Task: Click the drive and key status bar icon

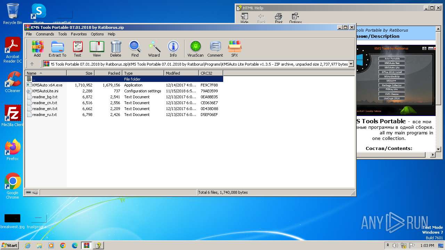Action: [x=32, y=192]
